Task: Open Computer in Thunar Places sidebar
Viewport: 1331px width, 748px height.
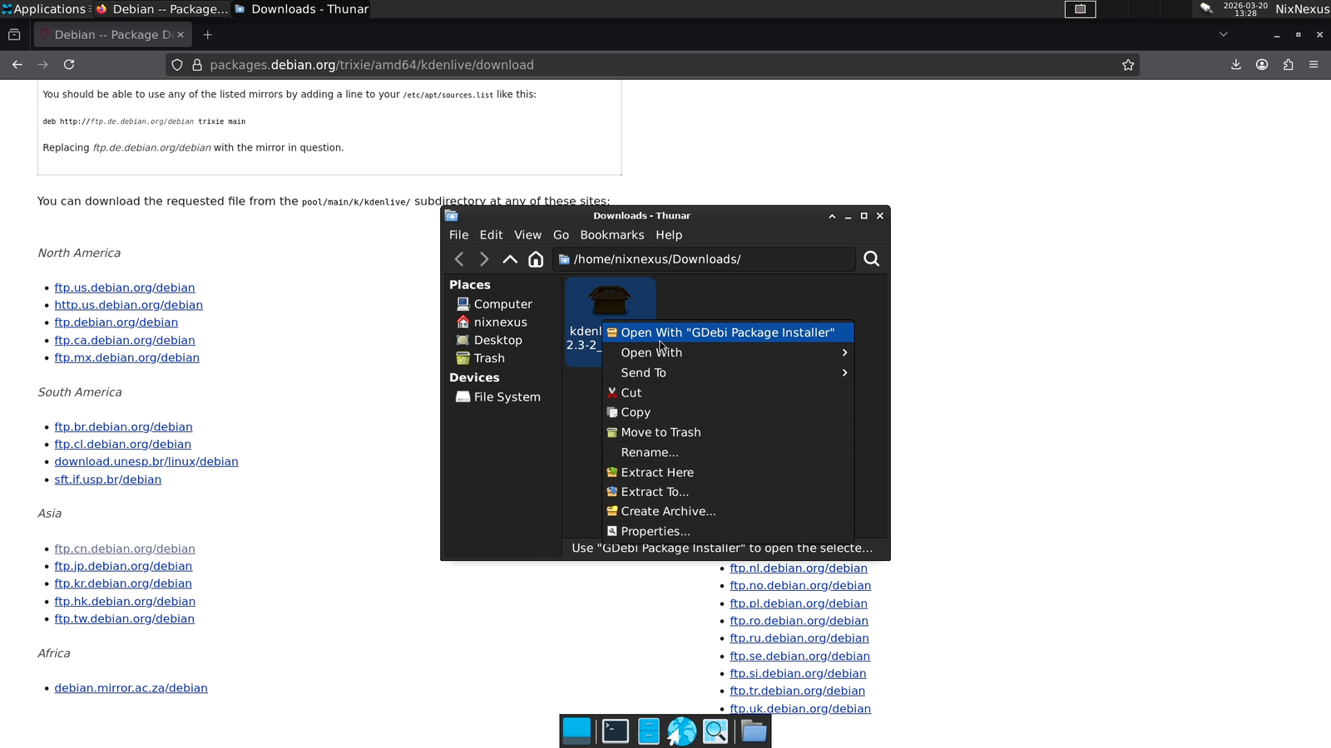Action: 502,304
